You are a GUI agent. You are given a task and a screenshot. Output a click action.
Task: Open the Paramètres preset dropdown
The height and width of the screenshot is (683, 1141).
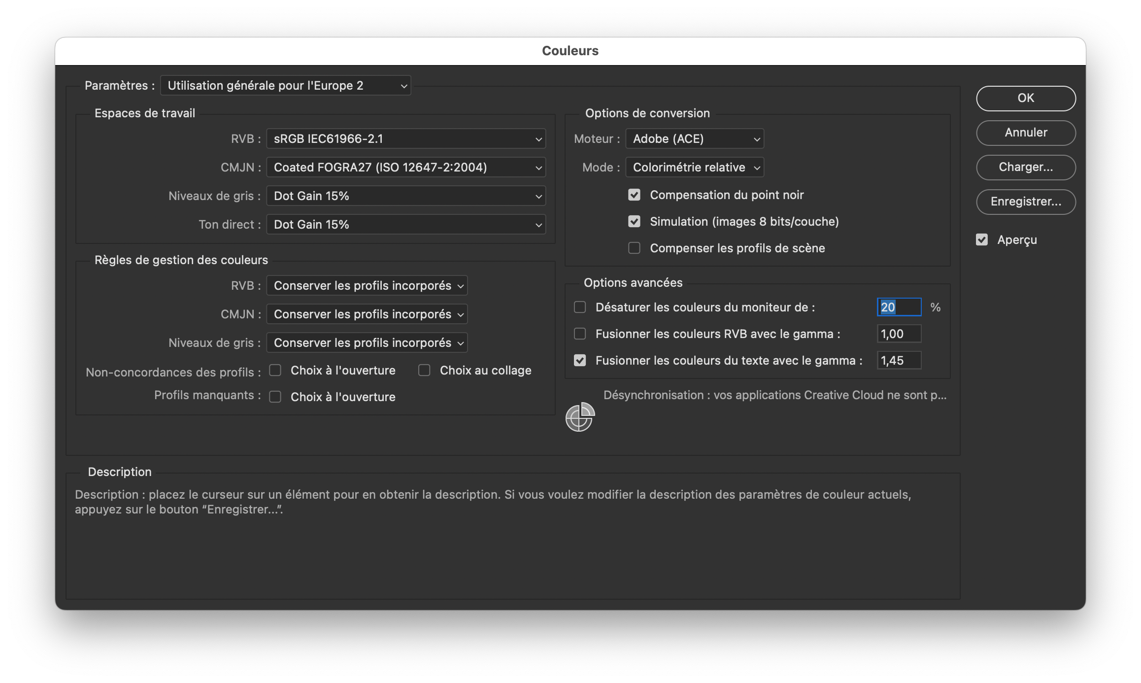tap(285, 85)
